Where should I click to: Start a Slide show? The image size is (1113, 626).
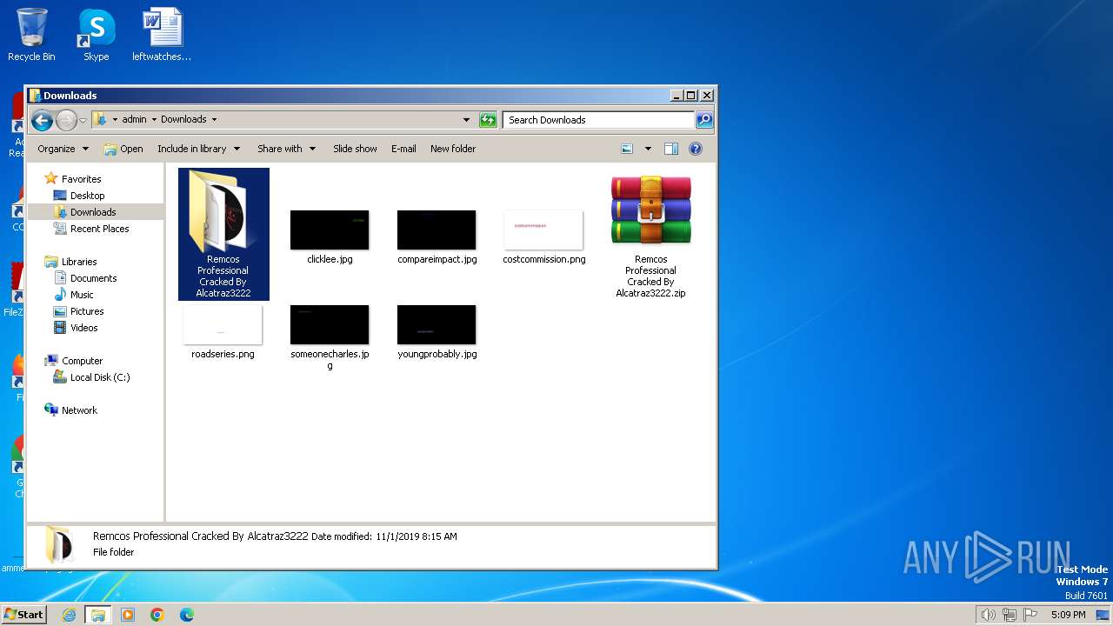(355, 149)
